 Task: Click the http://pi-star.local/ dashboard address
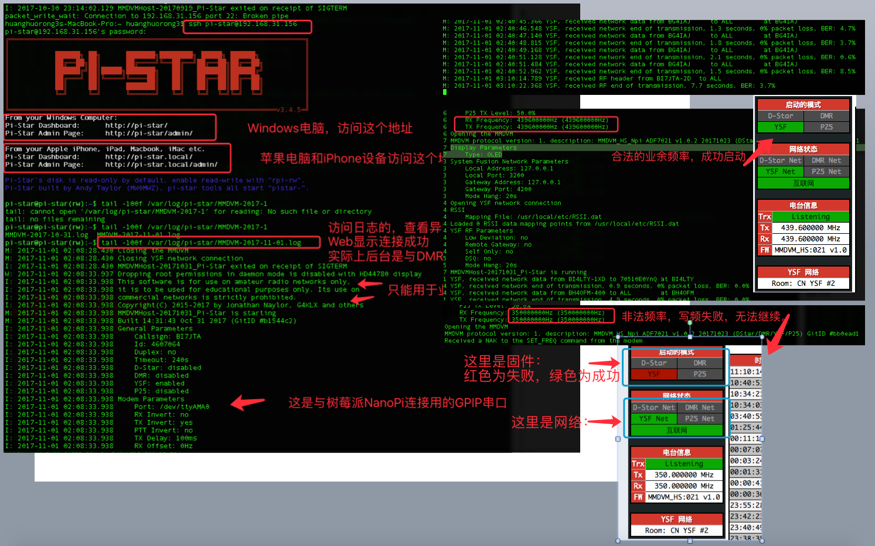click(149, 157)
